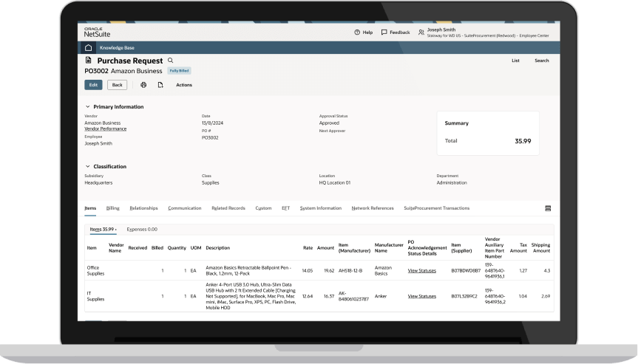Print the purchase request using printer icon

[x=143, y=85]
